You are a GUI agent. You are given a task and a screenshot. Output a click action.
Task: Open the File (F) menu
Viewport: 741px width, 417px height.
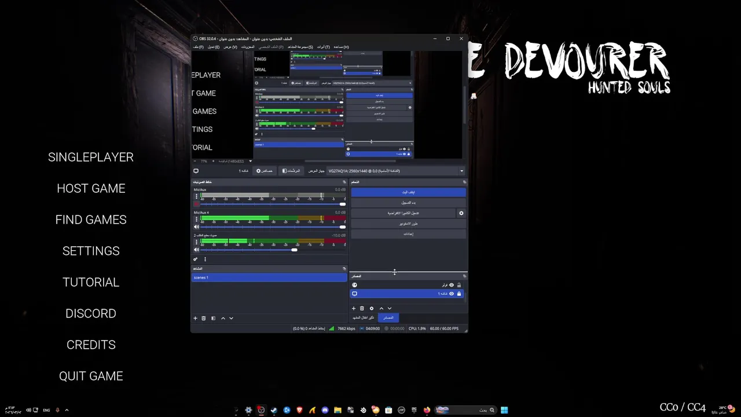point(198,47)
